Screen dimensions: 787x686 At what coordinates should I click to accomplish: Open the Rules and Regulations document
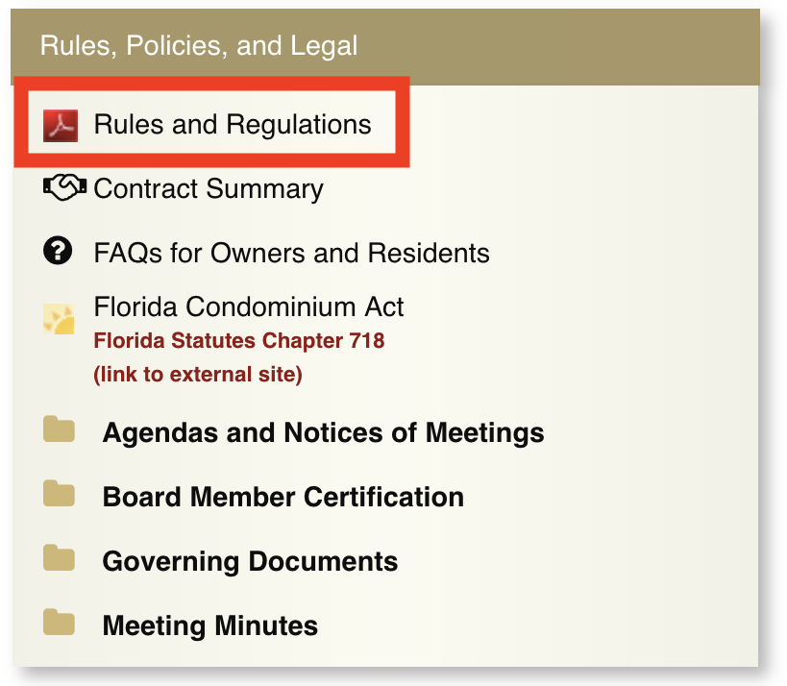coord(232,125)
